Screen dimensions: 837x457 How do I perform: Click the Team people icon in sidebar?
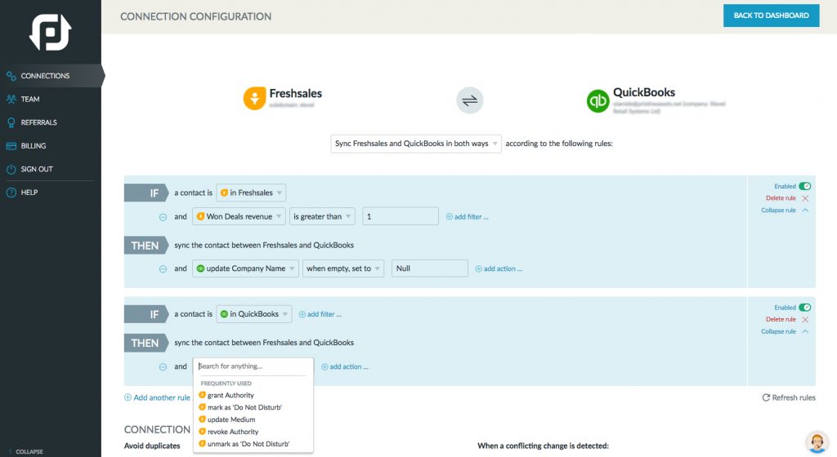(11, 99)
